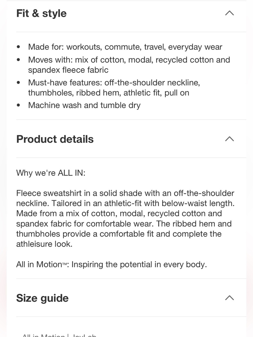Image resolution: width=253 pixels, height=337 pixels.
Task: Tap the 'Why we're ALL IN:' line
Action: (51, 173)
